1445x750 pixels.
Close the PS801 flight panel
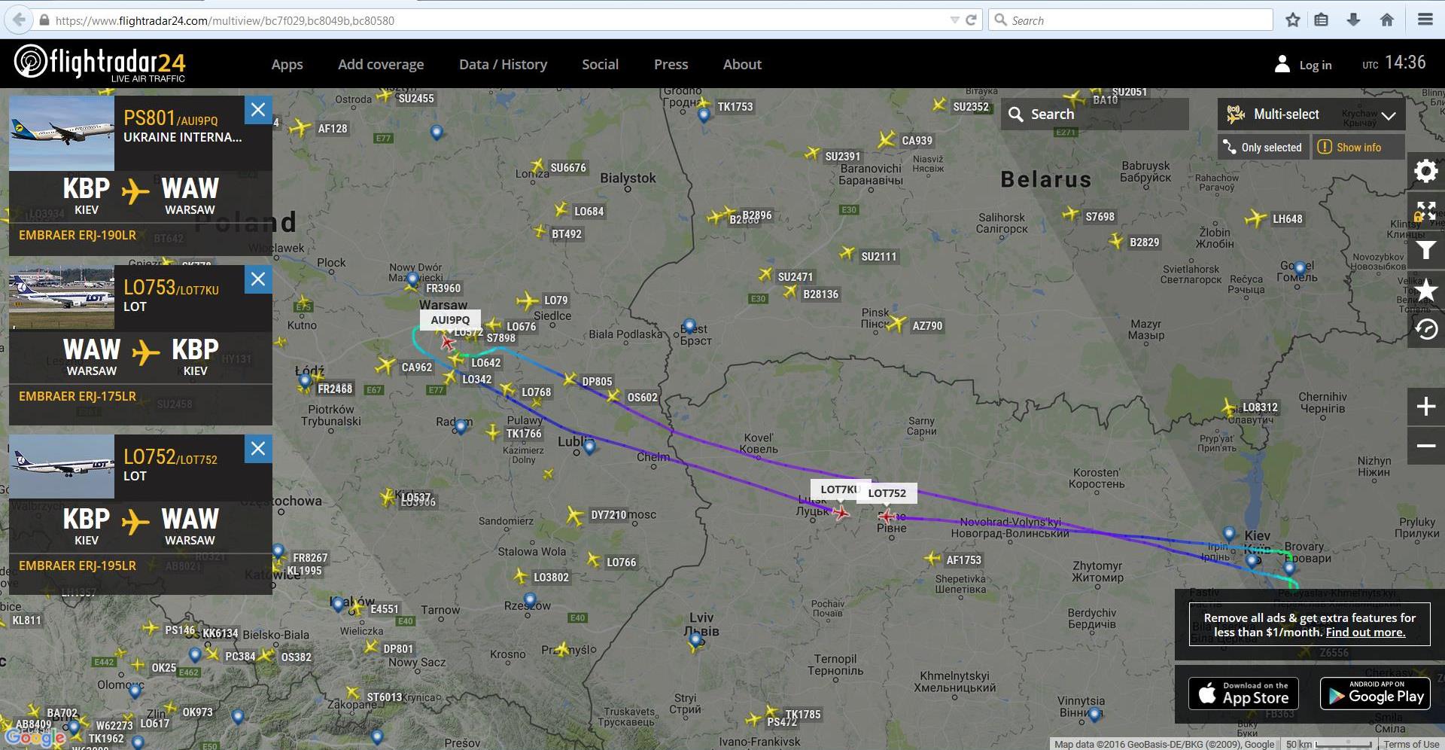[258, 110]
